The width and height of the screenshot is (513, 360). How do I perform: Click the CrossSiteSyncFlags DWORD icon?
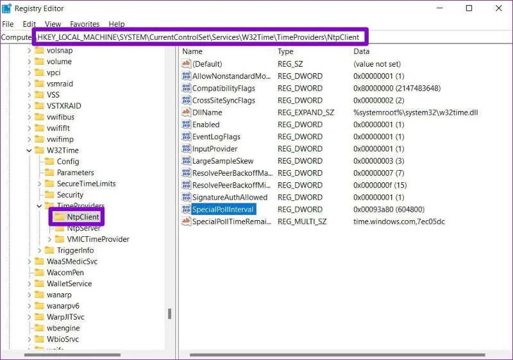click(186, 100)
